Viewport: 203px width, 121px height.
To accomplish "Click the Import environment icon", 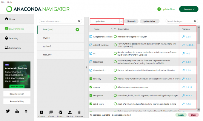I will pos(60,112).
